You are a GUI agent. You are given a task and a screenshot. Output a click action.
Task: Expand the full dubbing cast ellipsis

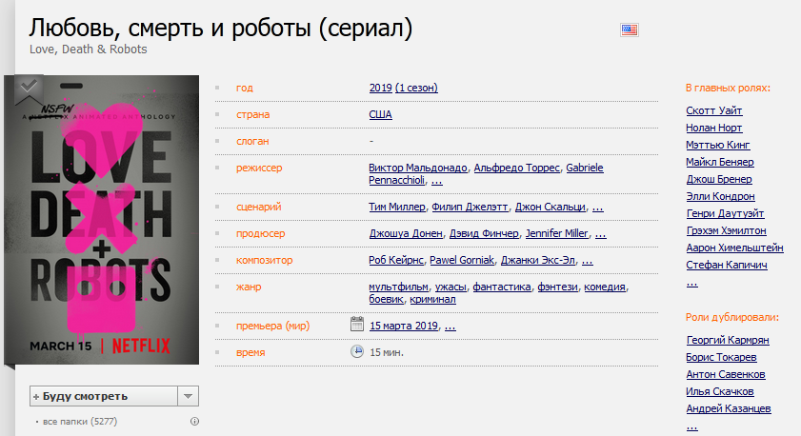tap(691, 426)
